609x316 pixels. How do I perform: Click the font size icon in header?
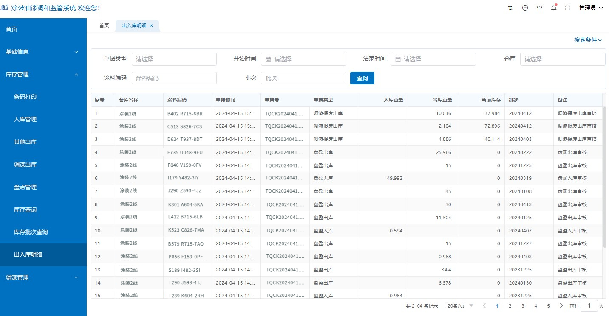click(510, 8)
